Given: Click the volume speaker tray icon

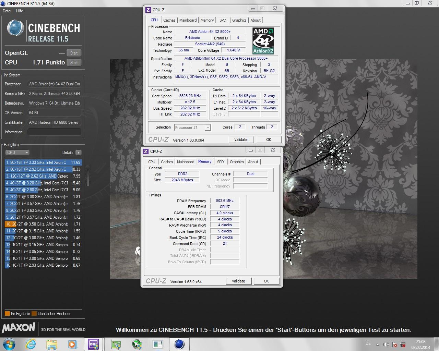Looking at the screenshot, I should coord(386,344).
